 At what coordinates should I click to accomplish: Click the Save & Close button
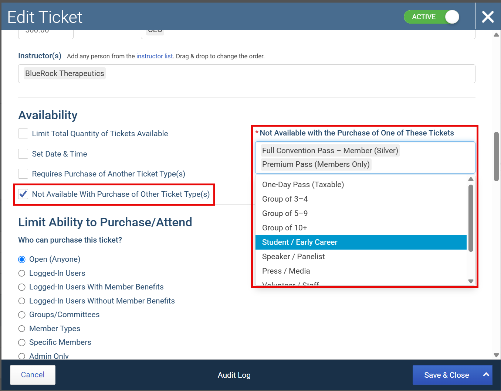(x=446, y=375)
